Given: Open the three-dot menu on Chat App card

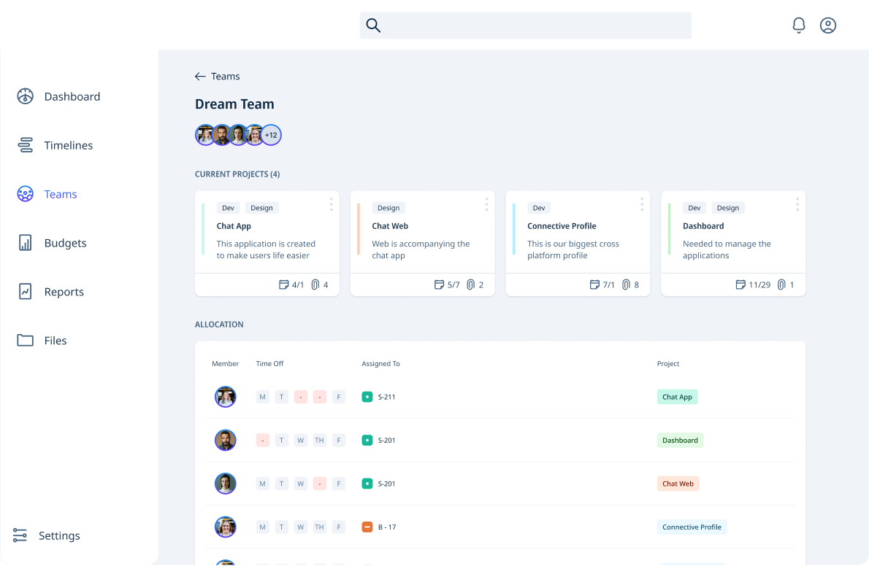Looking at the screenshot, I should pos(332,204).
